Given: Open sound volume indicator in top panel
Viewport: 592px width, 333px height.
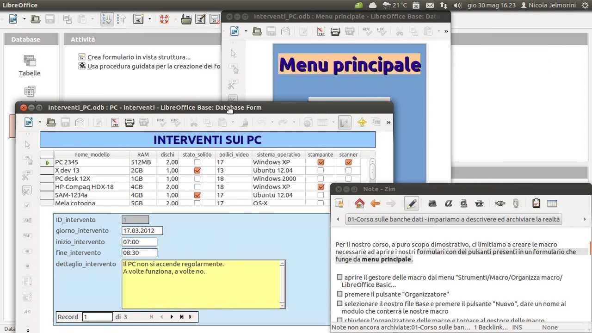Looking at the screenshot, I should [x=457, y=5].
